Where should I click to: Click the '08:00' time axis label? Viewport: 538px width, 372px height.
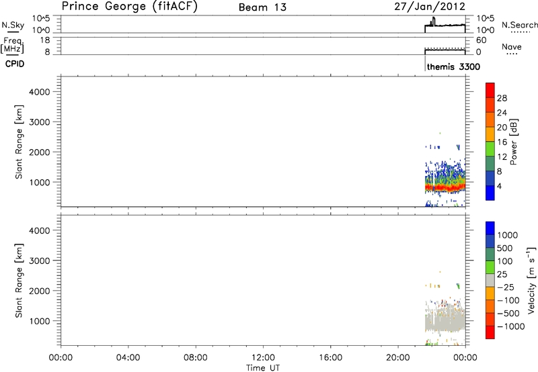pos(196,358)
